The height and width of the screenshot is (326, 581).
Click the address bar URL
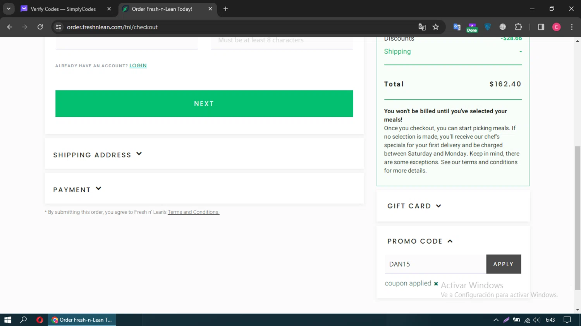click(x=112, y=27)
